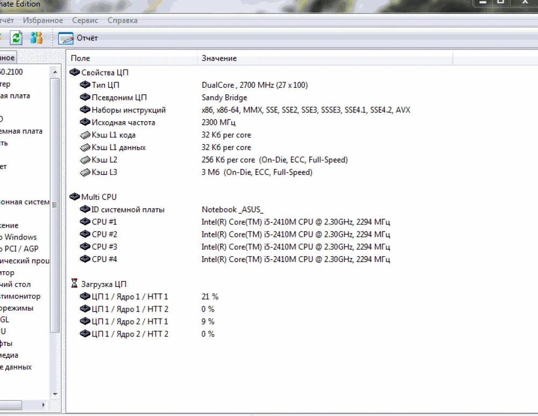Select the 9 % load value

(208, 321)
